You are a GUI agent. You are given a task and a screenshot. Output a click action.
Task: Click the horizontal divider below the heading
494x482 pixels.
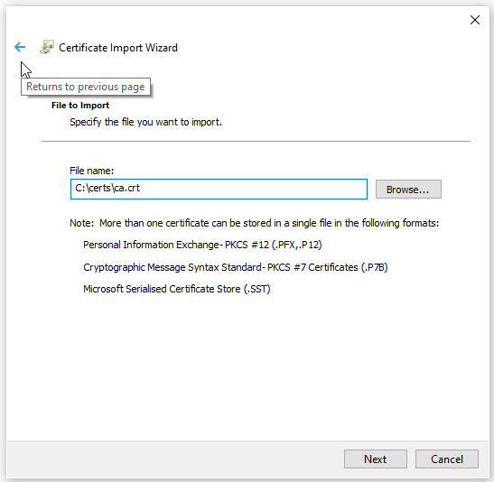coord(256,142)
